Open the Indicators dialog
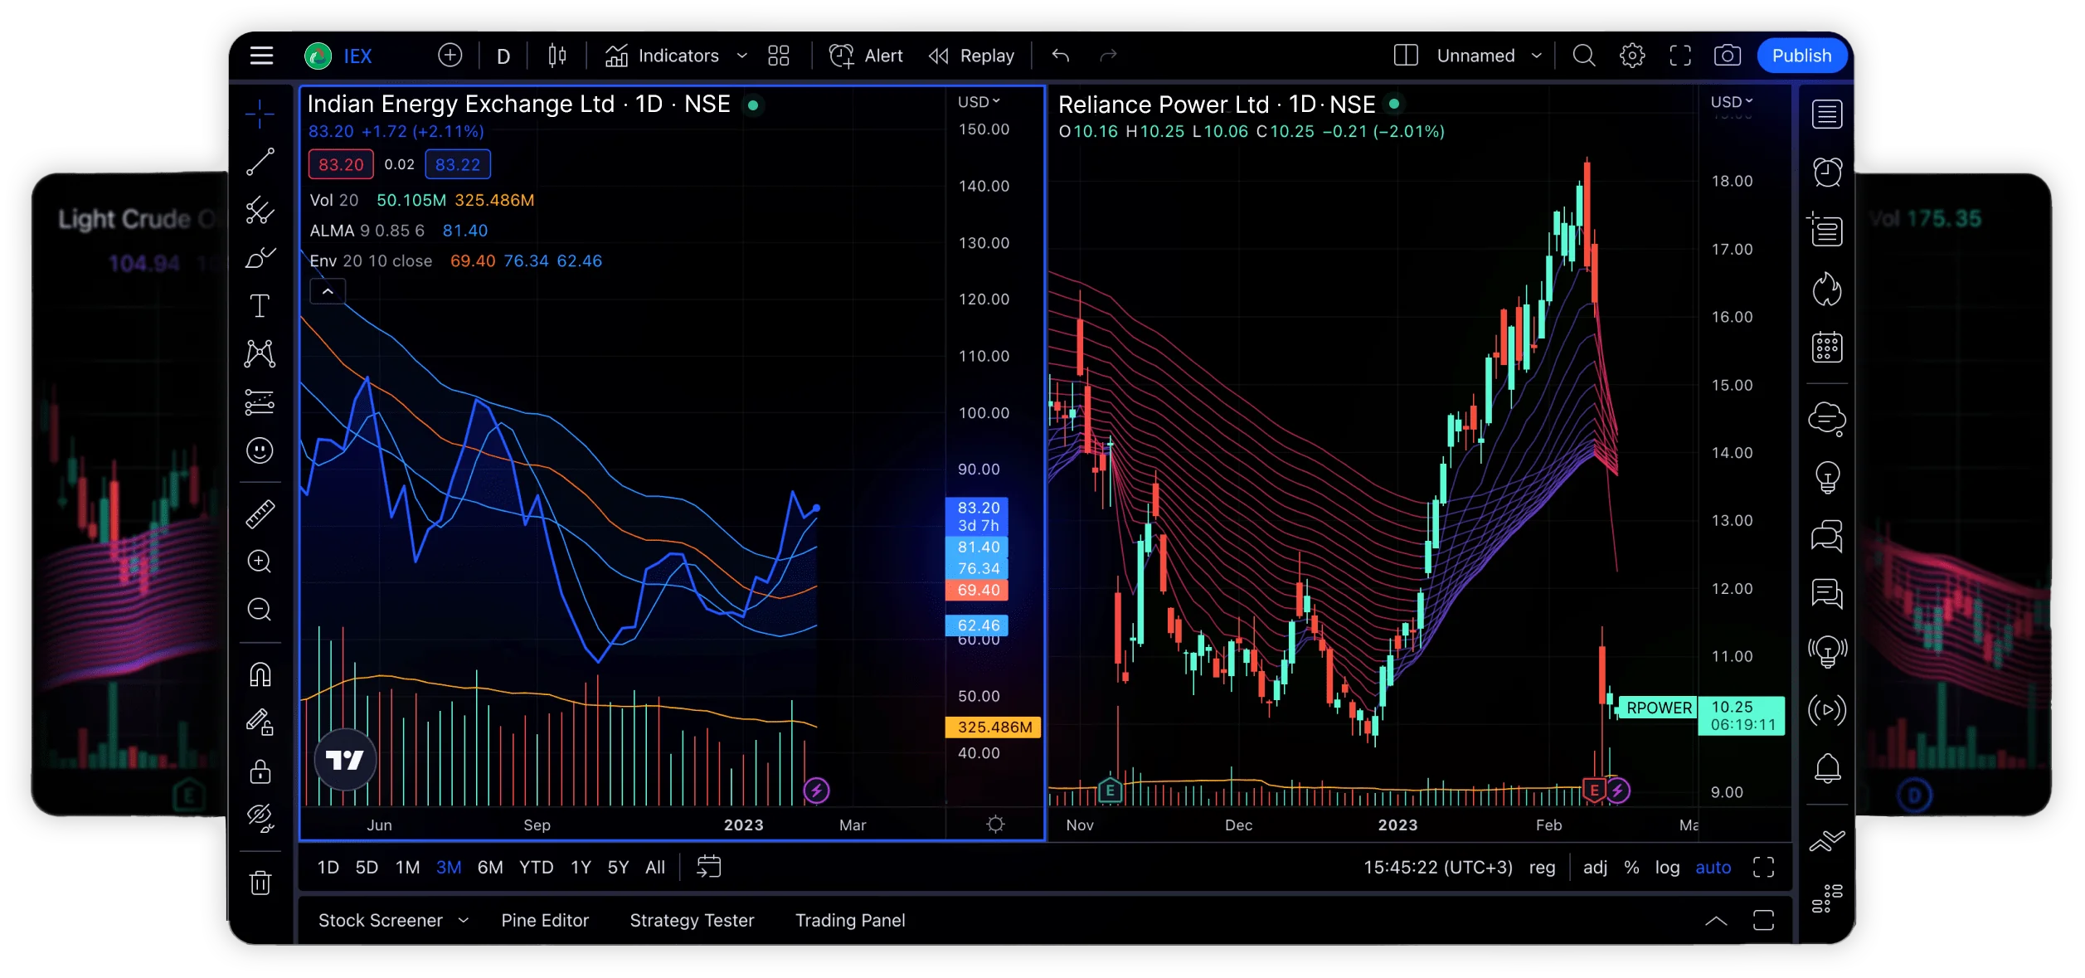Screen dimensions: 2085x978 (x=662, y=56)
